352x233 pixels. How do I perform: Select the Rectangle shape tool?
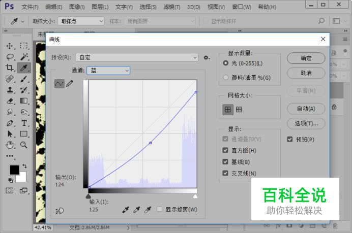coord(24,134)
